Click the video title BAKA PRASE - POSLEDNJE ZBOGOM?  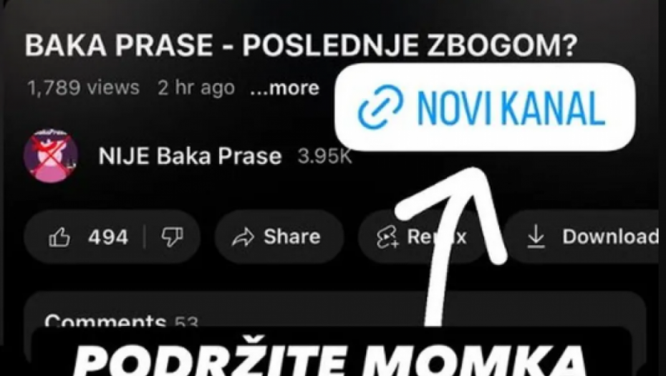pyautogui.click(x=301, y=45)
